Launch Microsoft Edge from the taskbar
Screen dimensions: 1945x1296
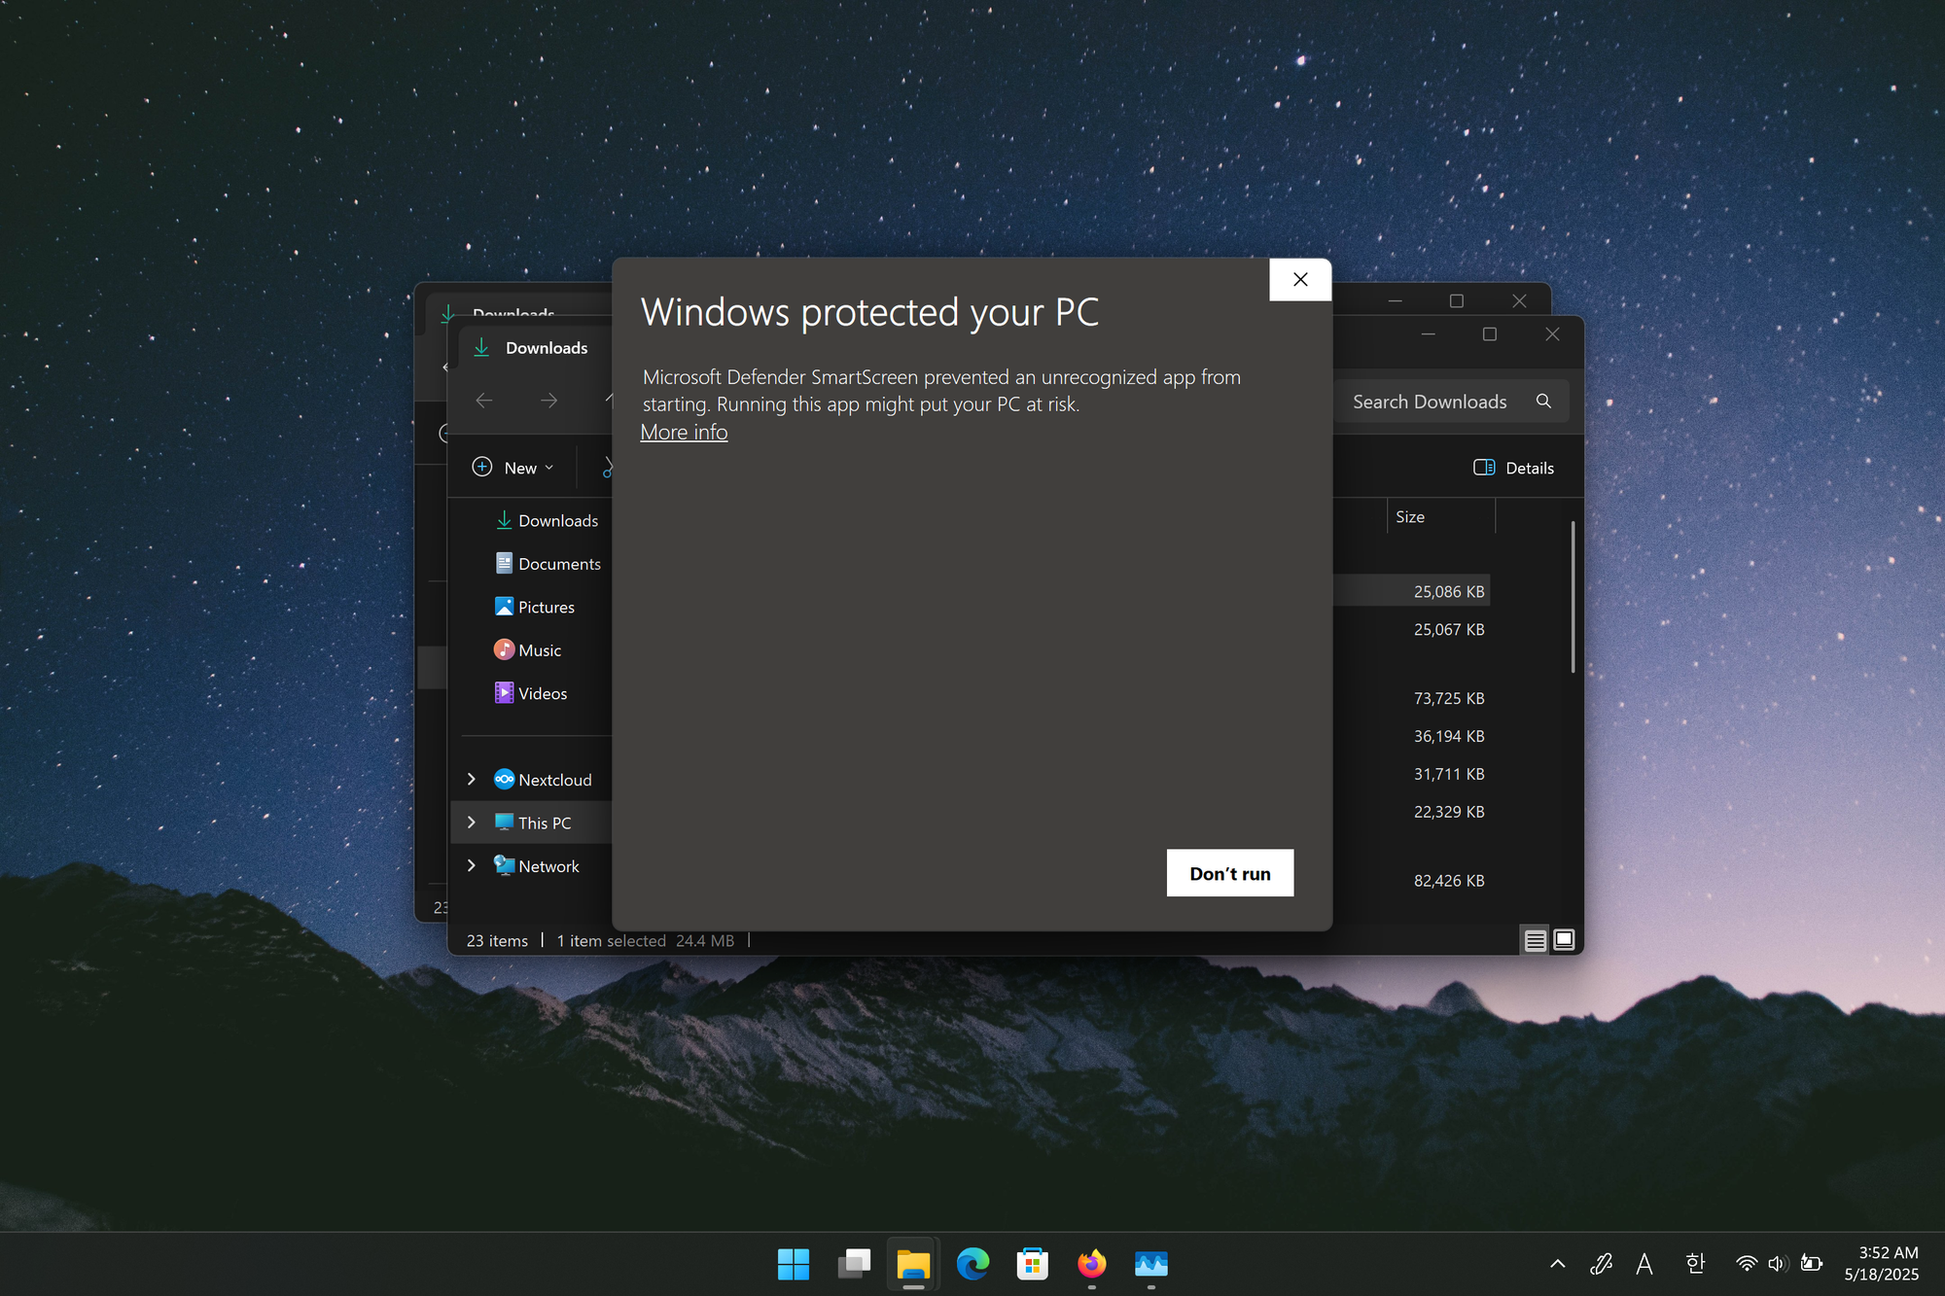pos(972,1264)
